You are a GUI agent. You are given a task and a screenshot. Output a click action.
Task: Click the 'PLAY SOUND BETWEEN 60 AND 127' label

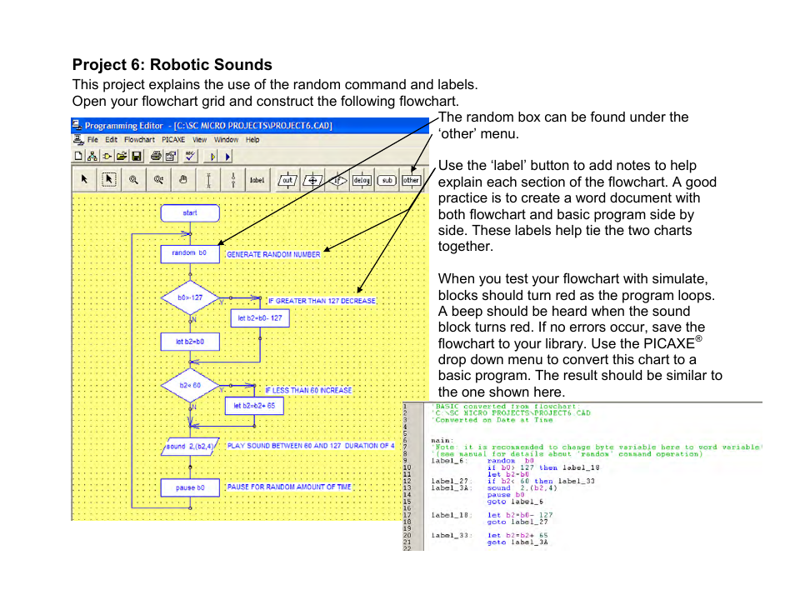point(310,446)
